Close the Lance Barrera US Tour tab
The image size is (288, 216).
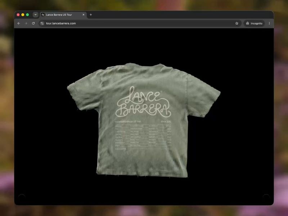84,15
